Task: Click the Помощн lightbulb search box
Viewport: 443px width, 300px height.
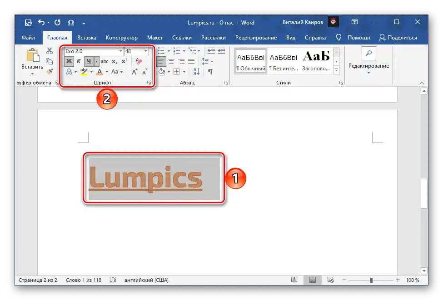Action: click(x=353, y=38)
